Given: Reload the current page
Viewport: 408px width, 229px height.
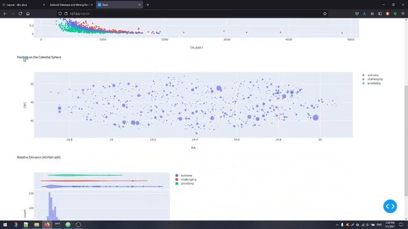Looking at the screenshot, I should click(20, 13).
